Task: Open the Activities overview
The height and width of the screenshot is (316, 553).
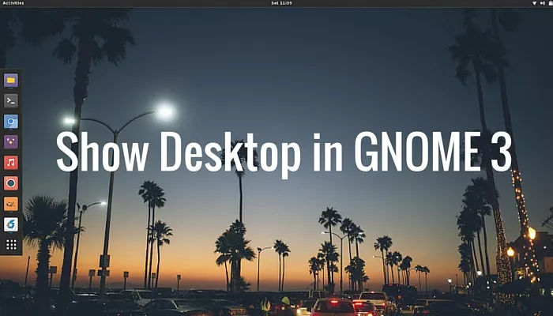Action: coord(13,3)
